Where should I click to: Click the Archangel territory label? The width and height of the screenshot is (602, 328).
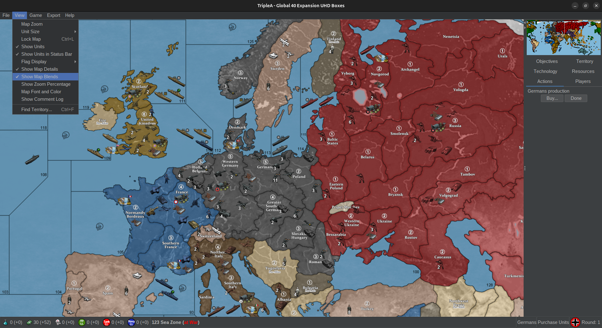click(x=410, y=69)
